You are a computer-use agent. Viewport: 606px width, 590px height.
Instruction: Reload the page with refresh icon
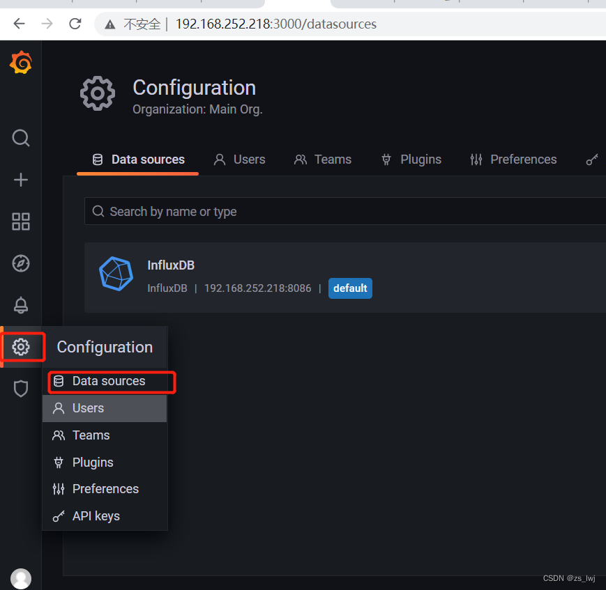(75, 24)
